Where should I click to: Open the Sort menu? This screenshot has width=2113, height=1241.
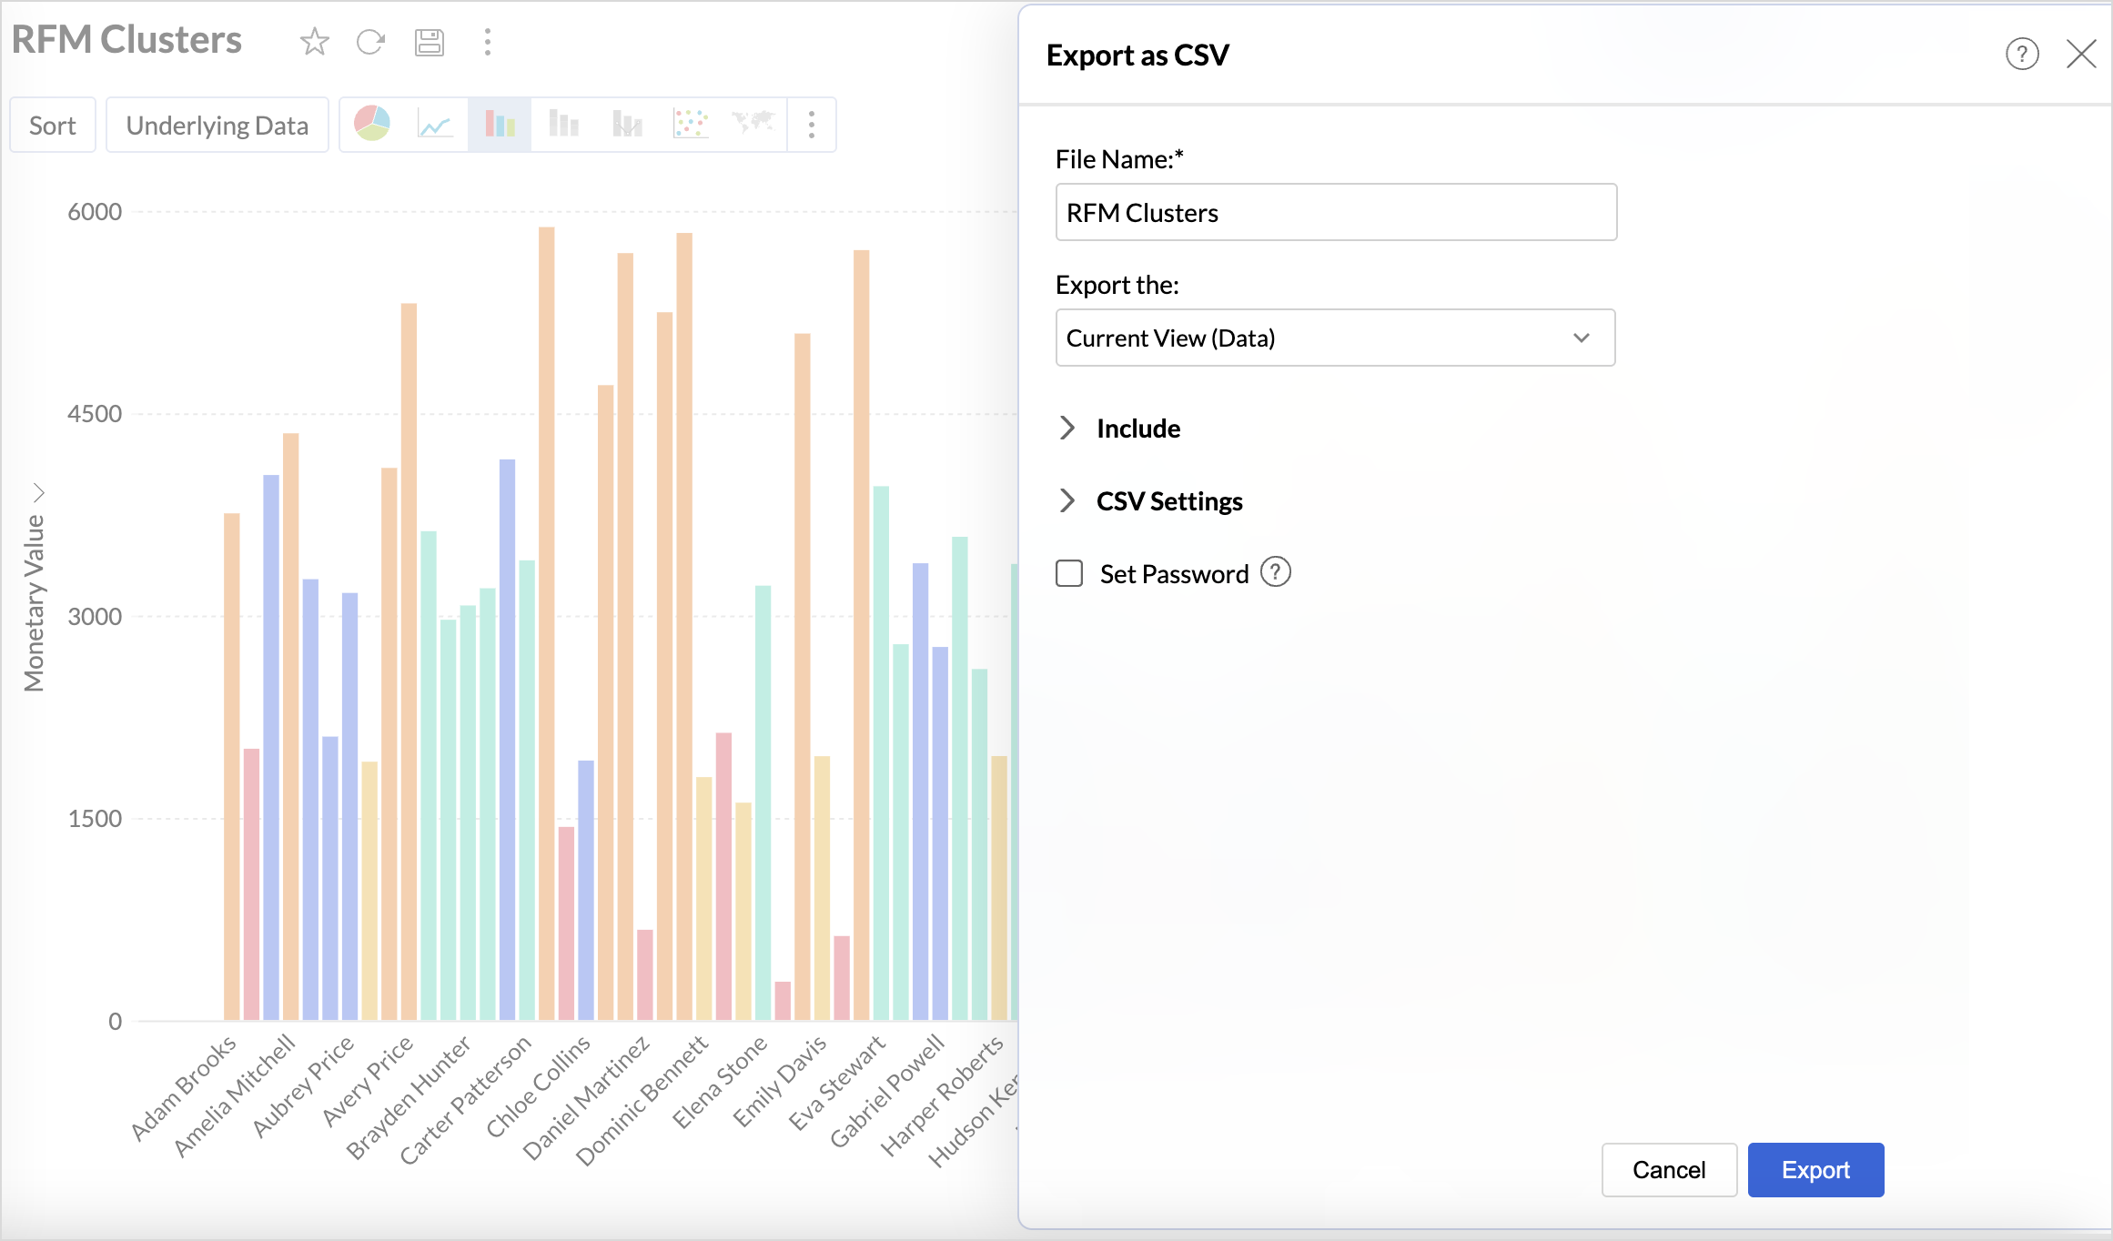(x=53, y=126)
